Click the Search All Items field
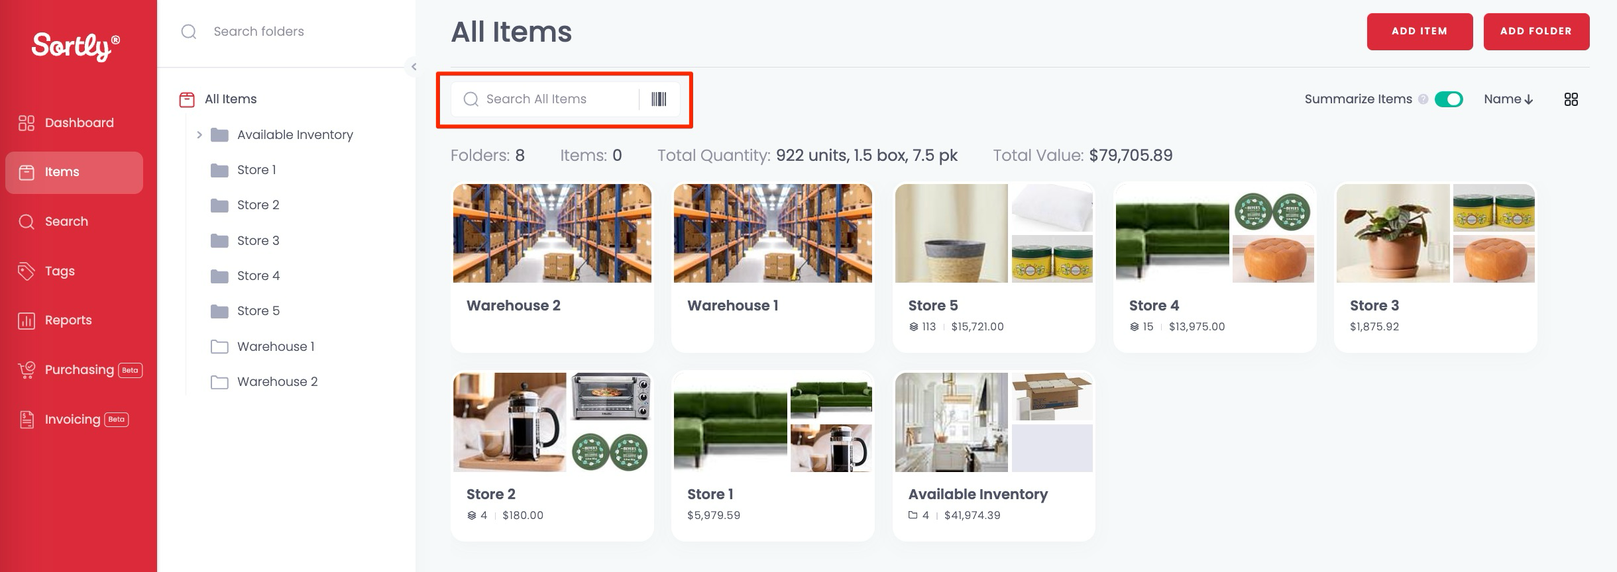The height and width of the screenshot is (572, 1617). tap(557, 99)
